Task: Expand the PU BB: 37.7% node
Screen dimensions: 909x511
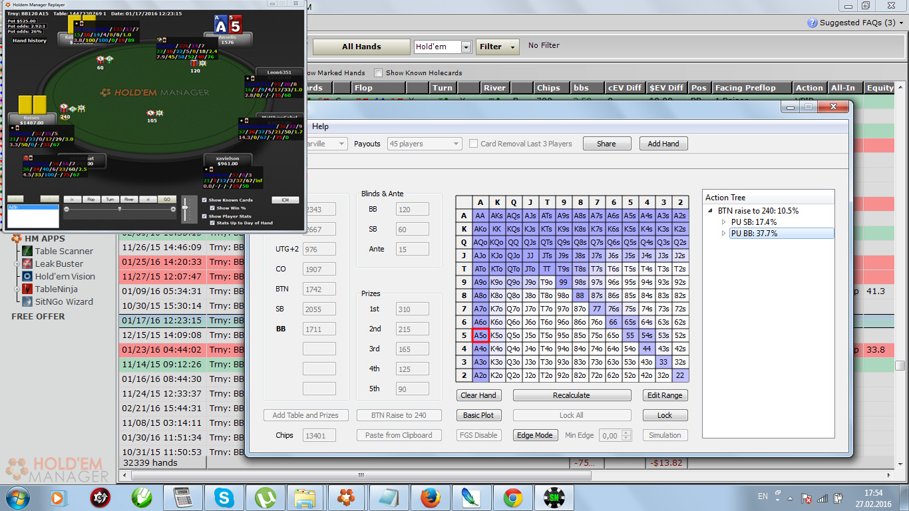Action: (x=724, y=234)
